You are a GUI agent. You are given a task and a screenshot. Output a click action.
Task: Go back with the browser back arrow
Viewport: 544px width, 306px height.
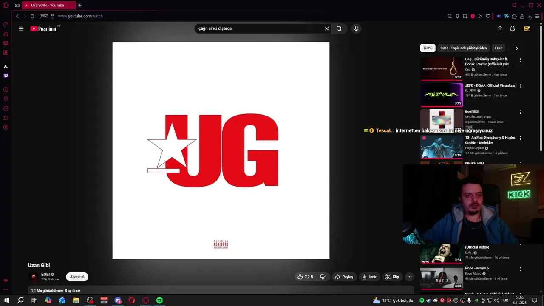pyautogui.click(x=17, y=16)
